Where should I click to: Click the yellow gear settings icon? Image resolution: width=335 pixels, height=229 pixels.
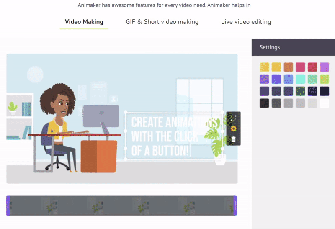coord(234,129)
